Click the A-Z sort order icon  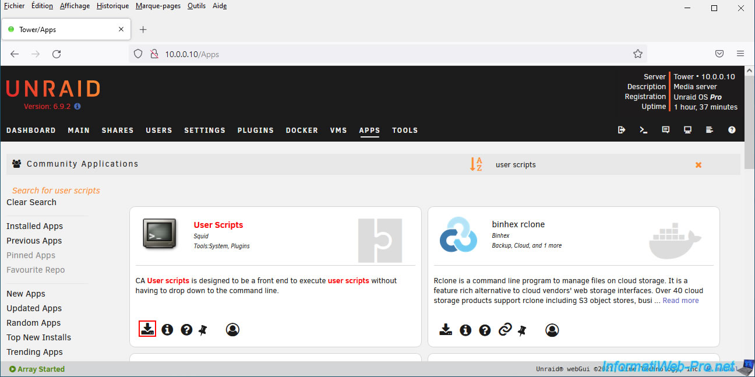click(x=476, y=164)
